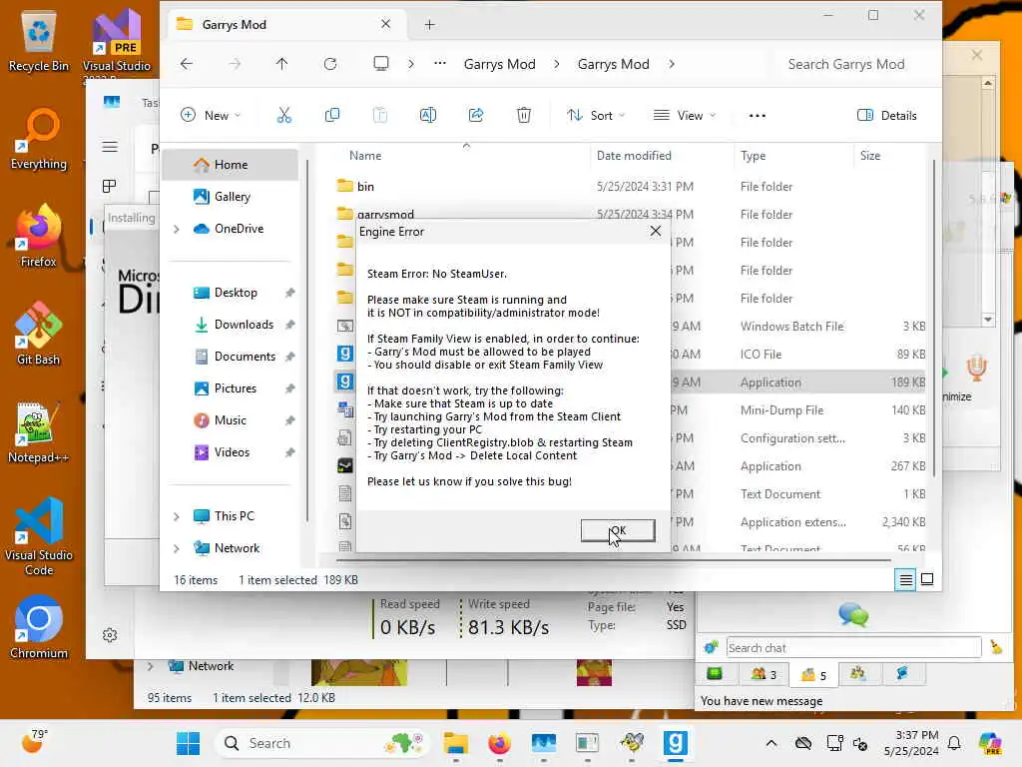This screenshot has width=1022, height=767.
Task: Sort by the Date modified column header
Action: point(634,155)
